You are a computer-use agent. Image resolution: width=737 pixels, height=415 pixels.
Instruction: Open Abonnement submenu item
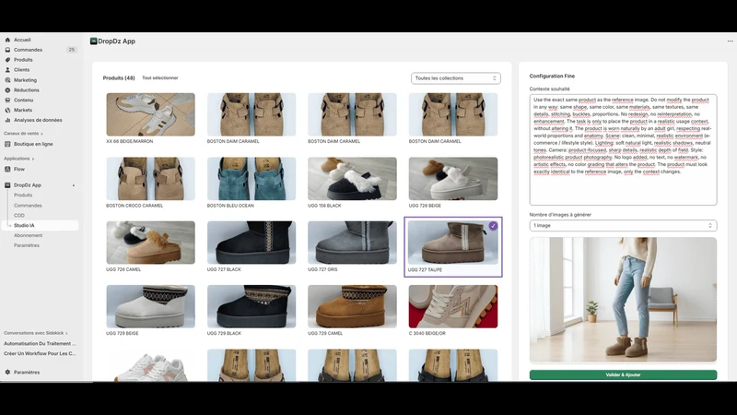click(29, 235)
